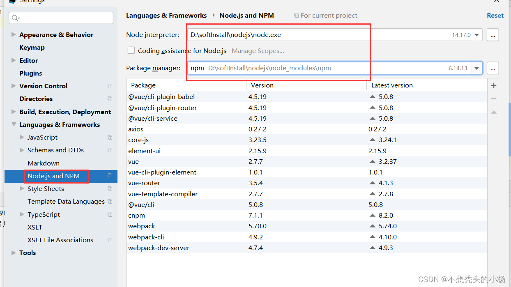Click the upgrade package up-arrow icon

pyautogui.click(x=494, y=112)
